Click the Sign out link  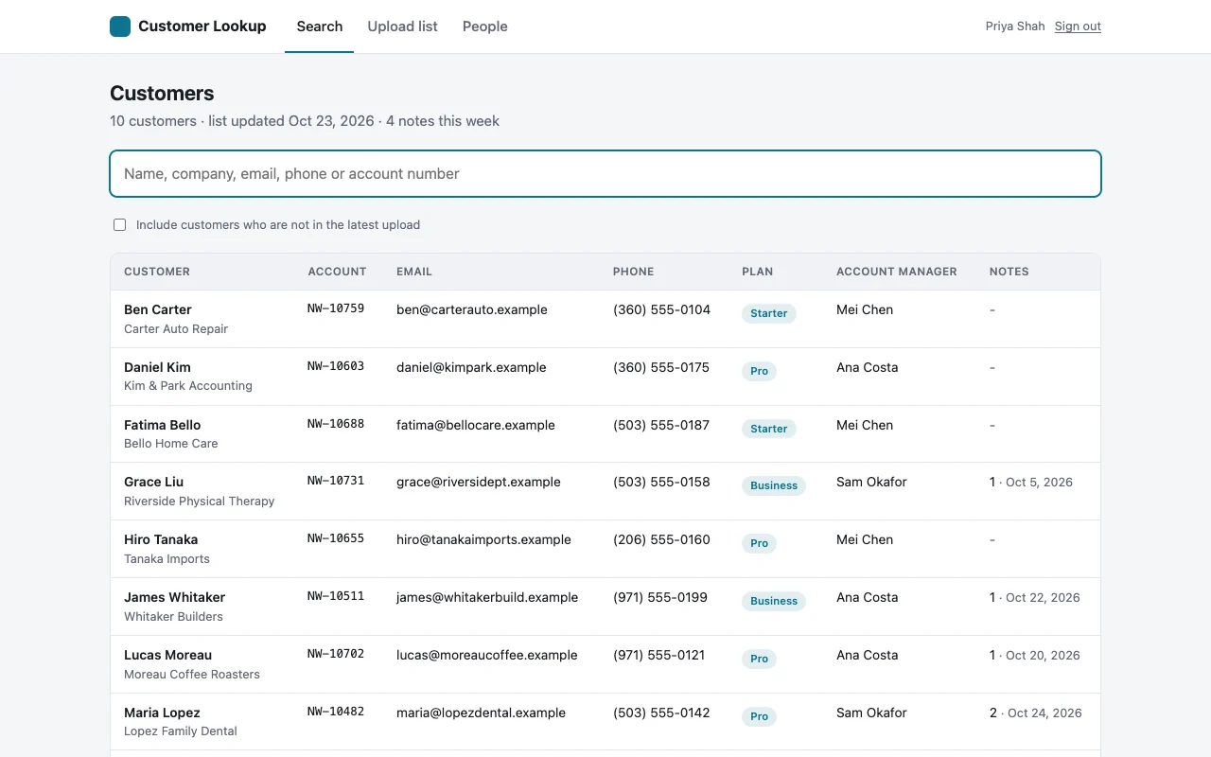point(1078,26)
